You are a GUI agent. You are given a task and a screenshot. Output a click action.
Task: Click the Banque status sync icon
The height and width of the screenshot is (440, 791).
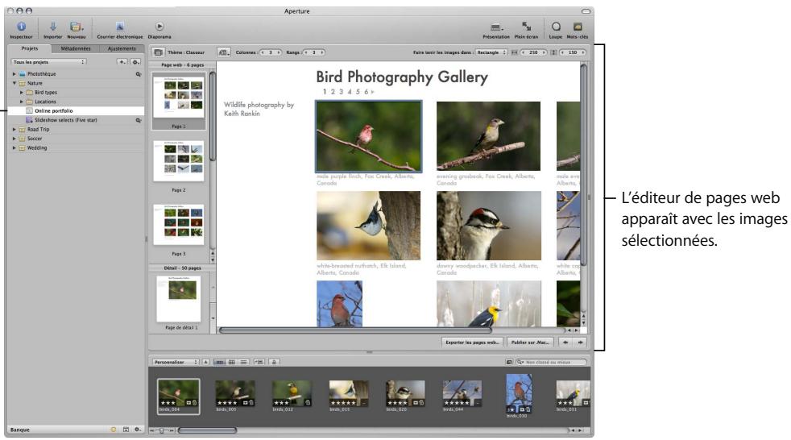pyautogui.click(x=114, y=430)
